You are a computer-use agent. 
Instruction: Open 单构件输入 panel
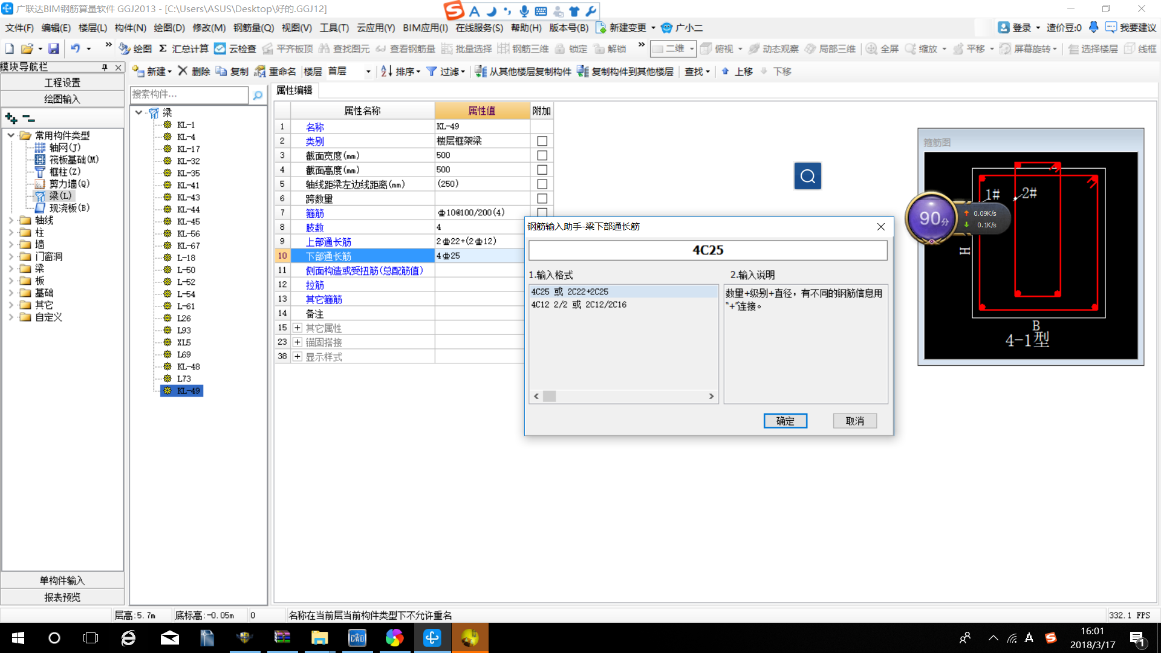coord(62,580)
